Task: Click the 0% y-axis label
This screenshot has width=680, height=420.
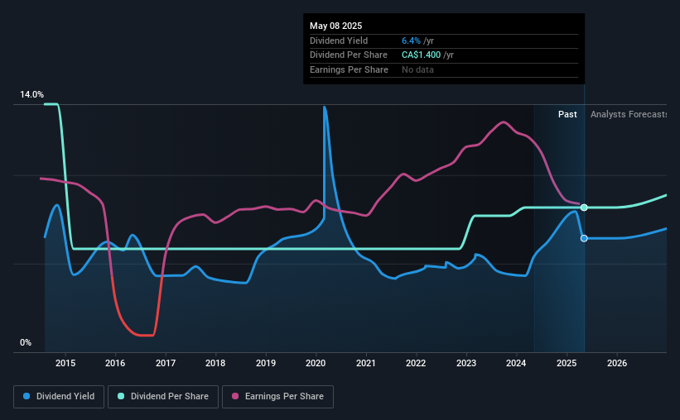Action: pos(26,342)
